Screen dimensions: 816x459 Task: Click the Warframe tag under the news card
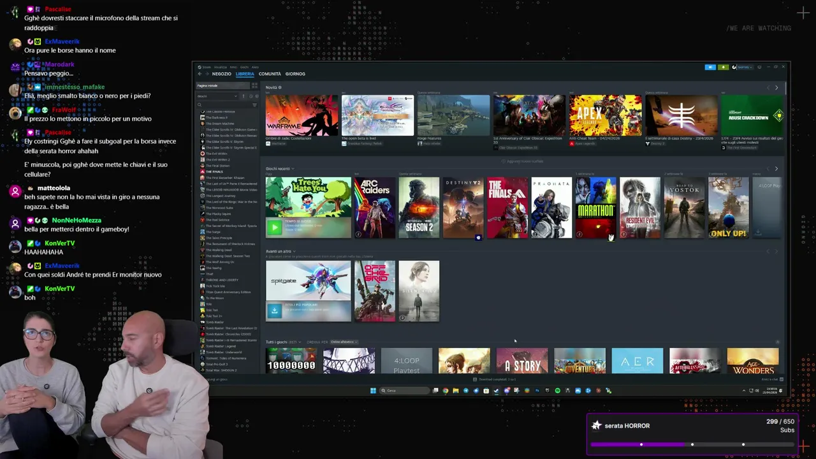coord(277,144)
